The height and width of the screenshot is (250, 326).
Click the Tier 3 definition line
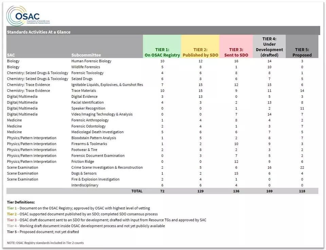(x=107, y=220)
